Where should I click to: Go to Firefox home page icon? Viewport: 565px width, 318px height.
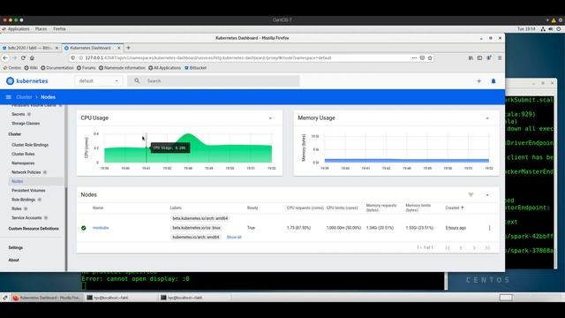tap(32, 57)
